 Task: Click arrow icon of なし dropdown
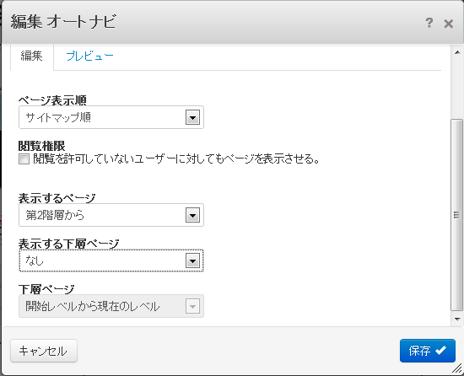[x=192, y=261]
